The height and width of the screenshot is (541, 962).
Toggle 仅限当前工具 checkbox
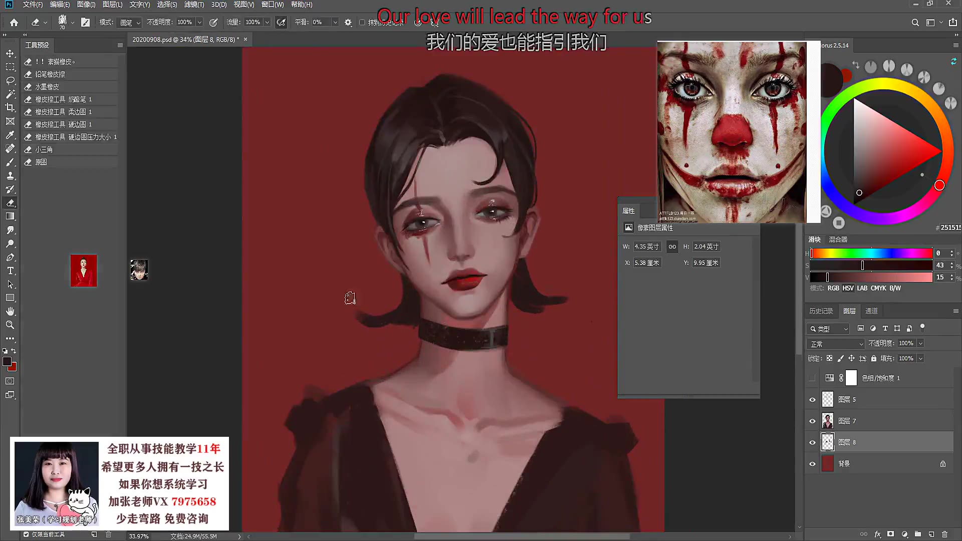26,534
